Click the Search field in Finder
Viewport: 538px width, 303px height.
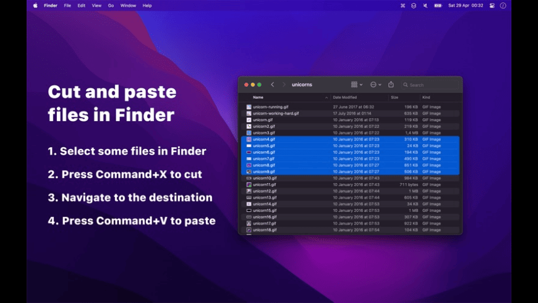pyautogui.click(x=430, y=85)
